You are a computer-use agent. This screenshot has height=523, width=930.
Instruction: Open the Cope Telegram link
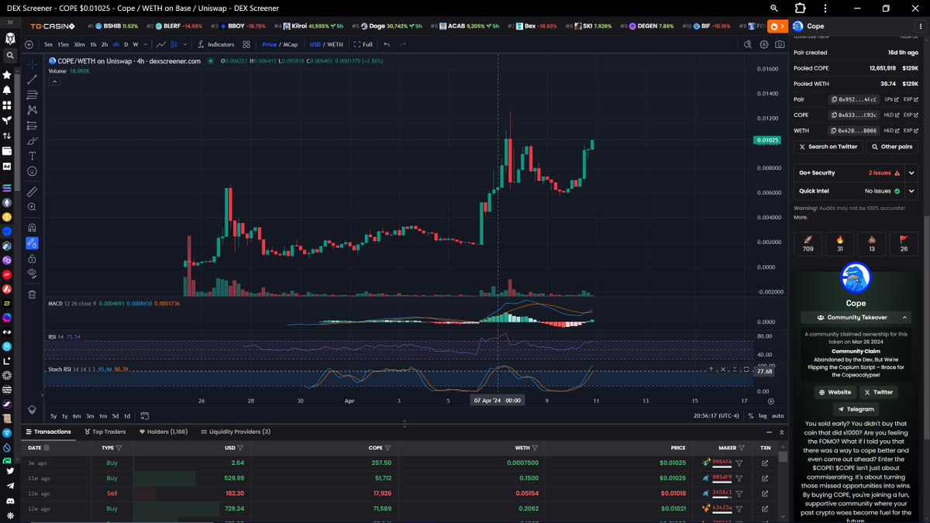pyautogui.click(x=856, y=409)
